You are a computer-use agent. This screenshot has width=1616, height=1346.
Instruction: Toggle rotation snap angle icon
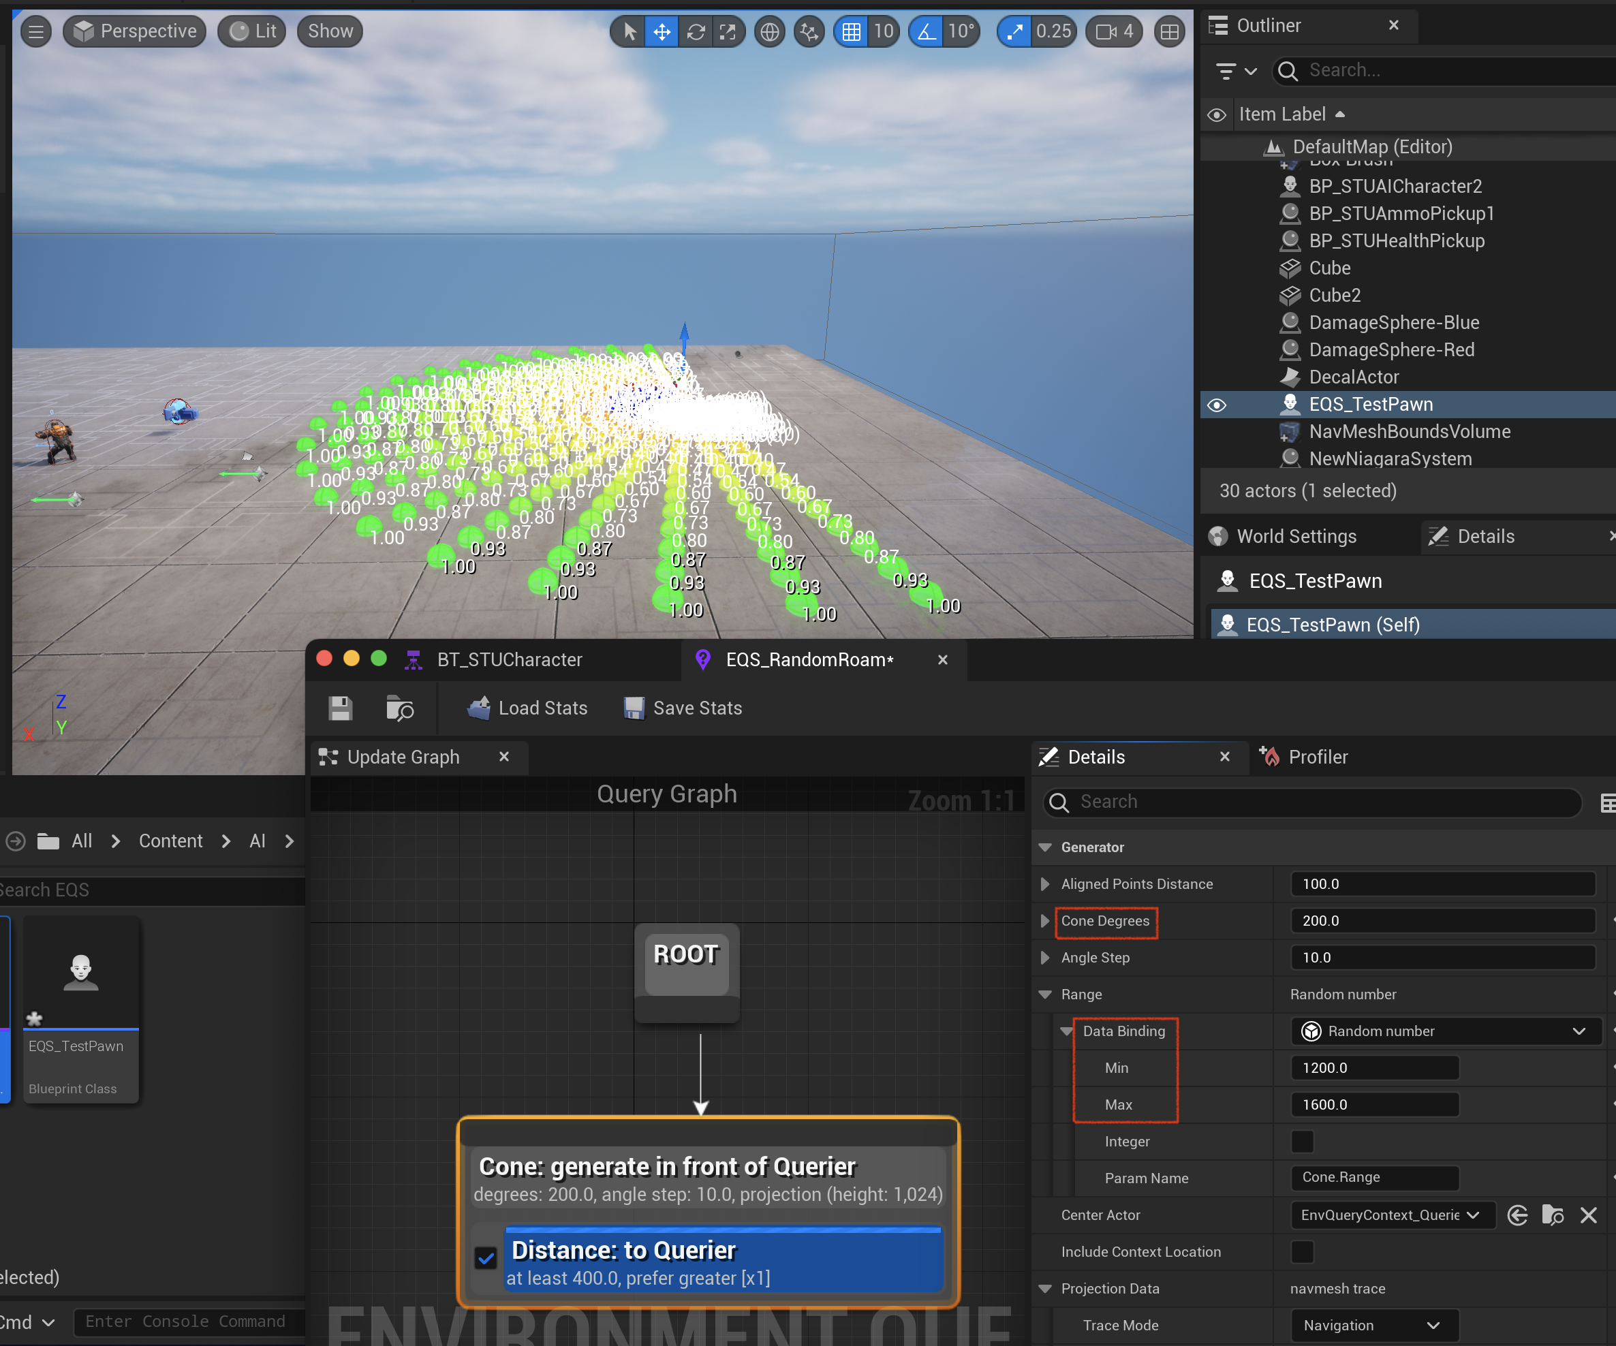coord(927,31)
